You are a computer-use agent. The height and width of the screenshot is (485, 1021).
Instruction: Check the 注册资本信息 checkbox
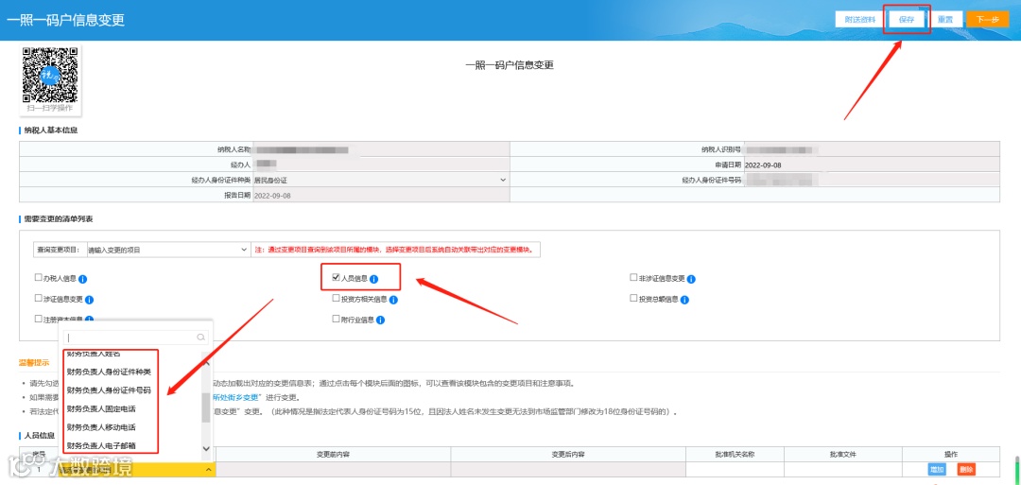pyautogui.click(x=39, y=319)
